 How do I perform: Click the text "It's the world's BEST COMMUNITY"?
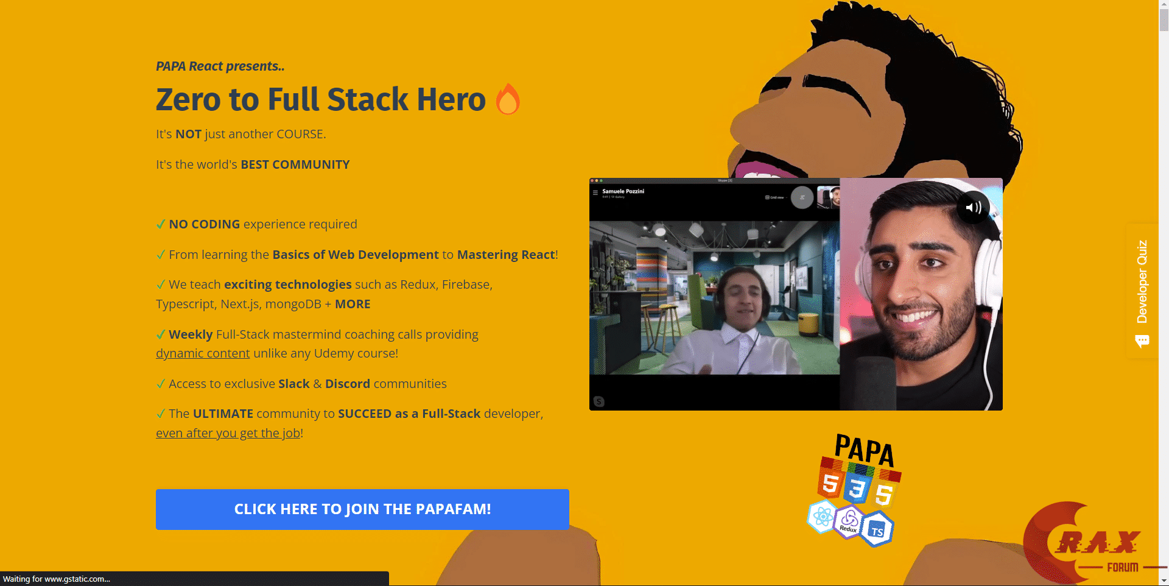point(253,164)
